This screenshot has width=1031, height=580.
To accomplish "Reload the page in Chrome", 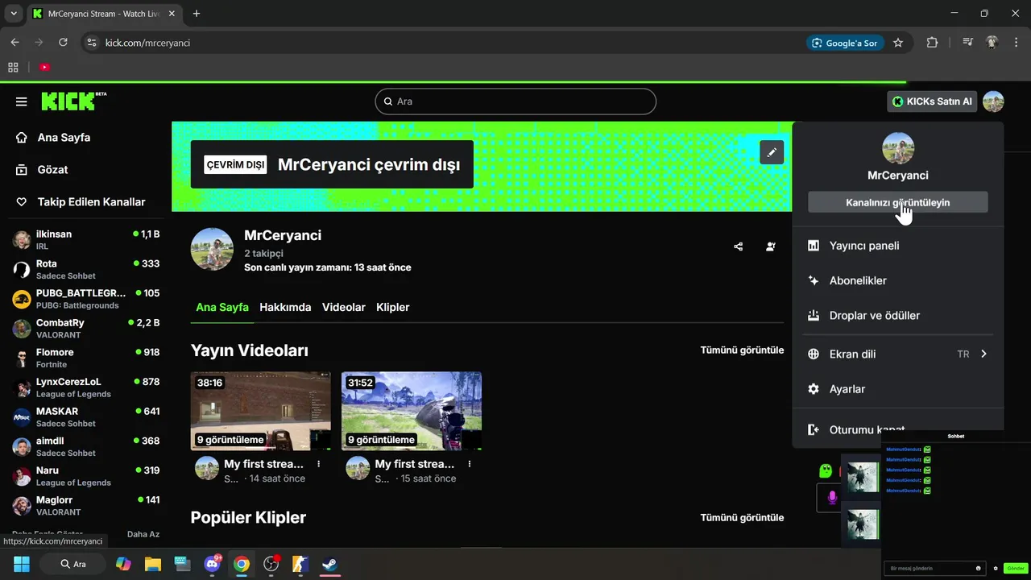I will (63, 43).
